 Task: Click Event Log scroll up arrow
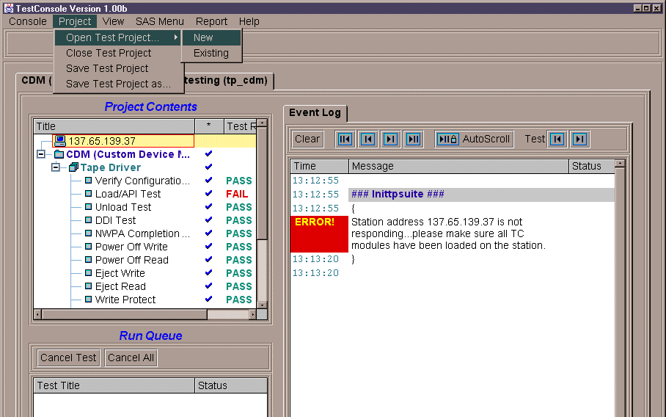pos(620,164)
